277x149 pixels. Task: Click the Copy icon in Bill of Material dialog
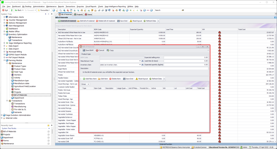click(108, 50)
